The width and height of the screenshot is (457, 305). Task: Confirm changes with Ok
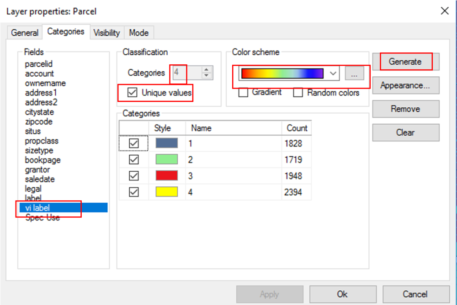[x=342, y=294]
